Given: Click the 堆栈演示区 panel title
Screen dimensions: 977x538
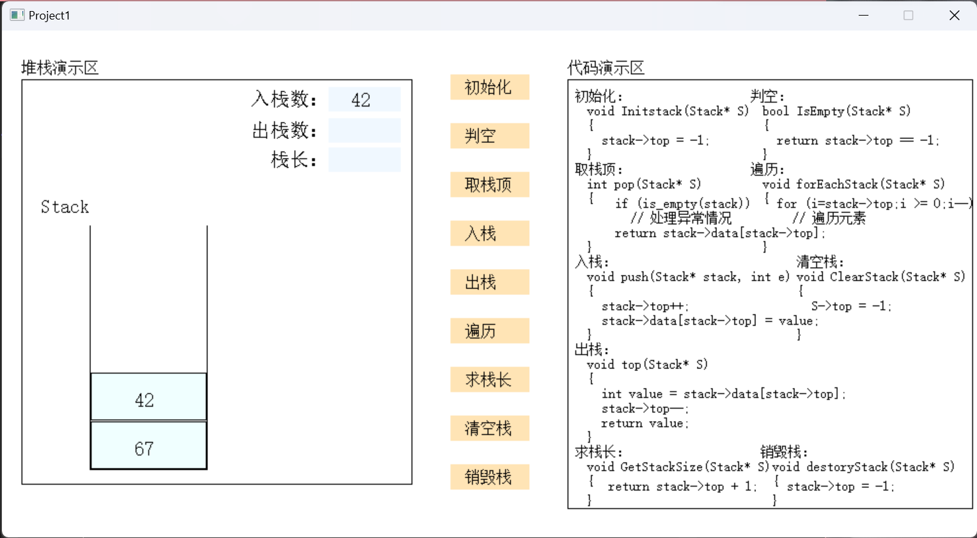Looking at the screenshot, I should pos(60,68).
